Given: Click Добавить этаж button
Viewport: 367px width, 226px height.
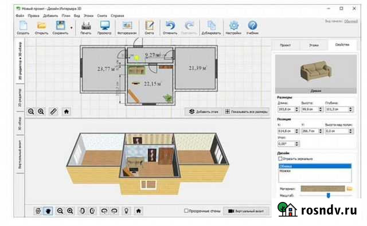Looking at the screenshot, I should 204,112.
